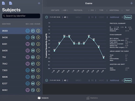Screen dimensions: 135x101
Task: Click sex icon for subject 6806
Action: (28, 77)
